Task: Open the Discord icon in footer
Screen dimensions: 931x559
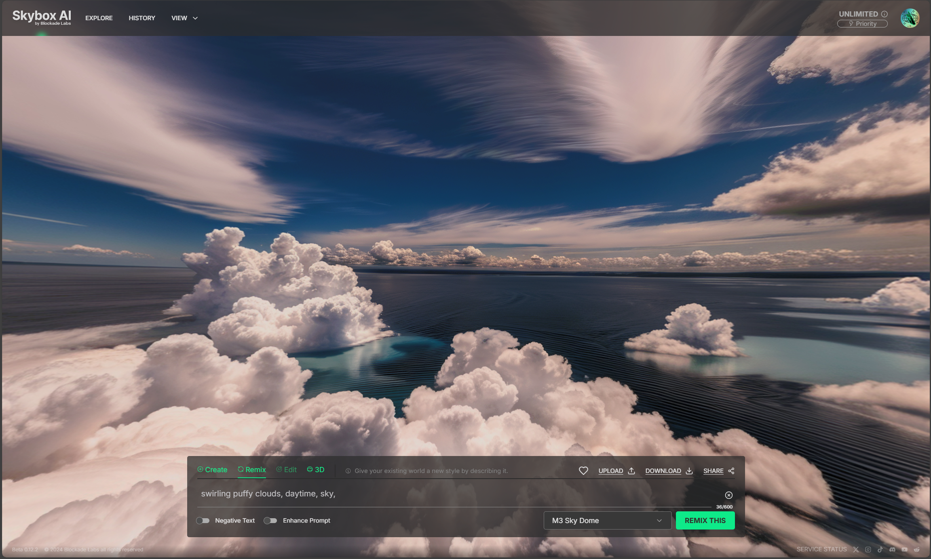Action: click(892, 549)
